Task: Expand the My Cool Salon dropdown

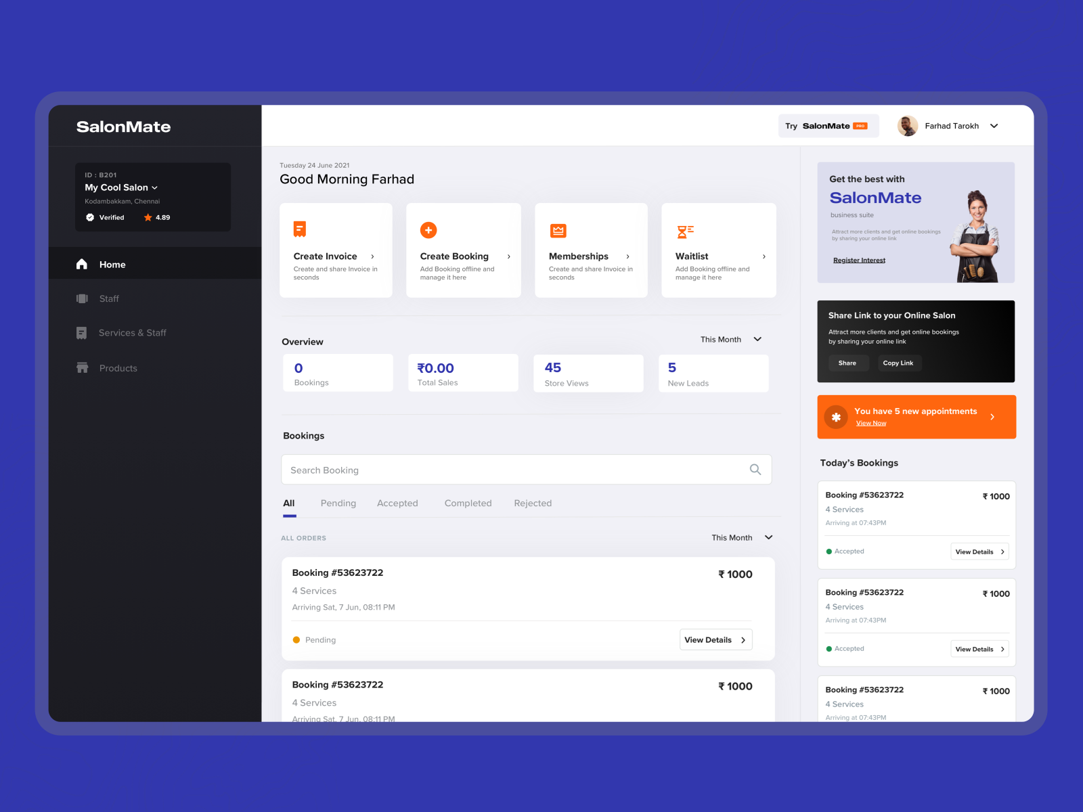Action: (x=154, y=187)
